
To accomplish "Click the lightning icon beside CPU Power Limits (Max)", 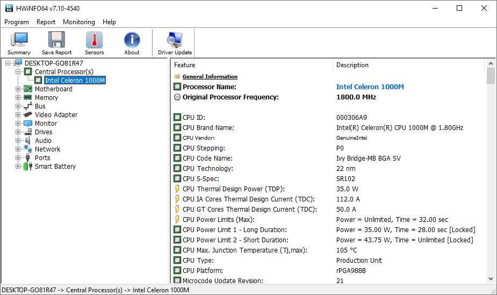I will point(177,219).
